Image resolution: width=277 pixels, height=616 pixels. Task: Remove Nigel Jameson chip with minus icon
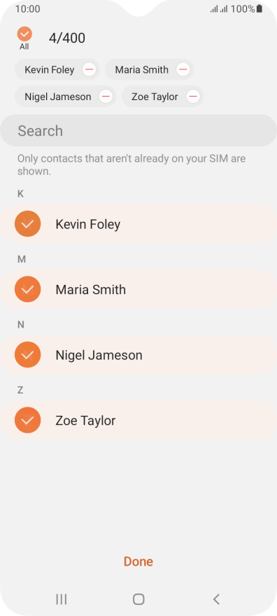(106, 97)
